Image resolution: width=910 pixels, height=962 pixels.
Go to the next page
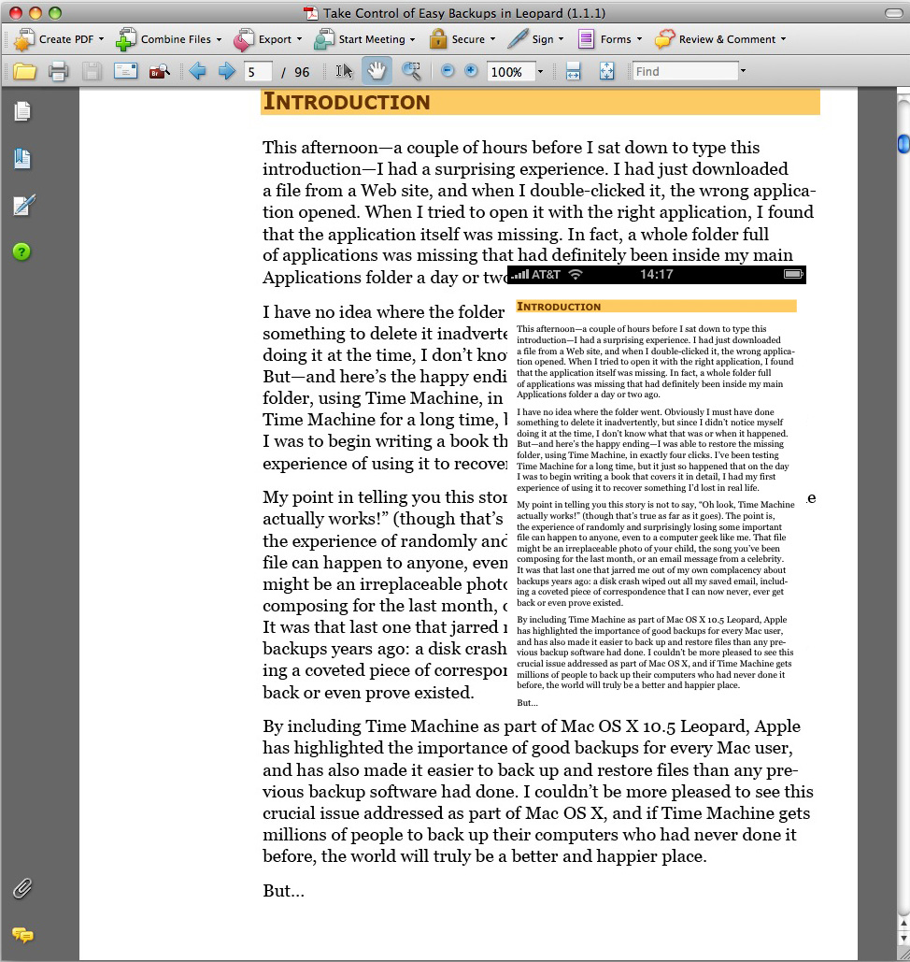click(x=227, y=72)
